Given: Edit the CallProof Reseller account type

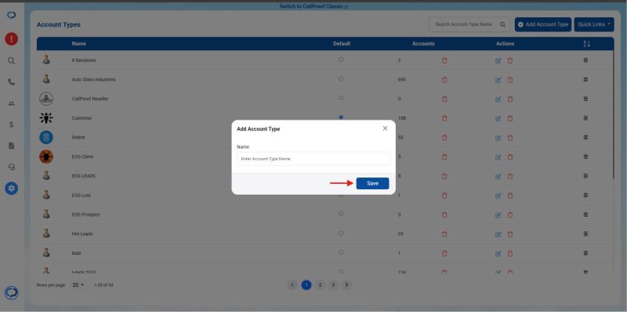Looking at the screenshot, I should pyautogui.click(x=498, y=99).
